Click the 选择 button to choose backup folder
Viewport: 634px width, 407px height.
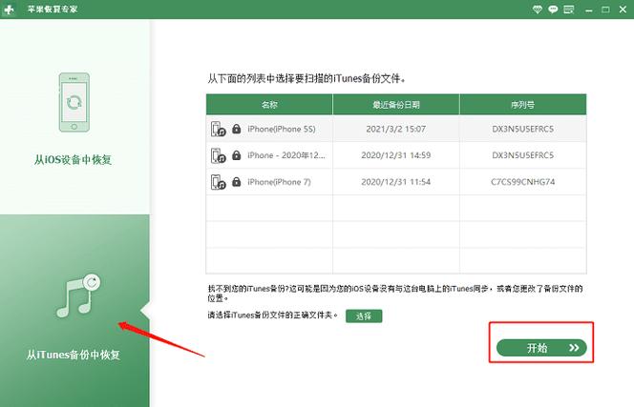coord(364,316)
